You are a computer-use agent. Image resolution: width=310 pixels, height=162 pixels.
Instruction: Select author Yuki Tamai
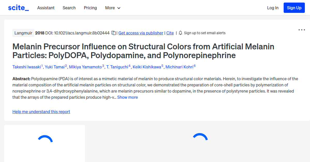point(55,67)
